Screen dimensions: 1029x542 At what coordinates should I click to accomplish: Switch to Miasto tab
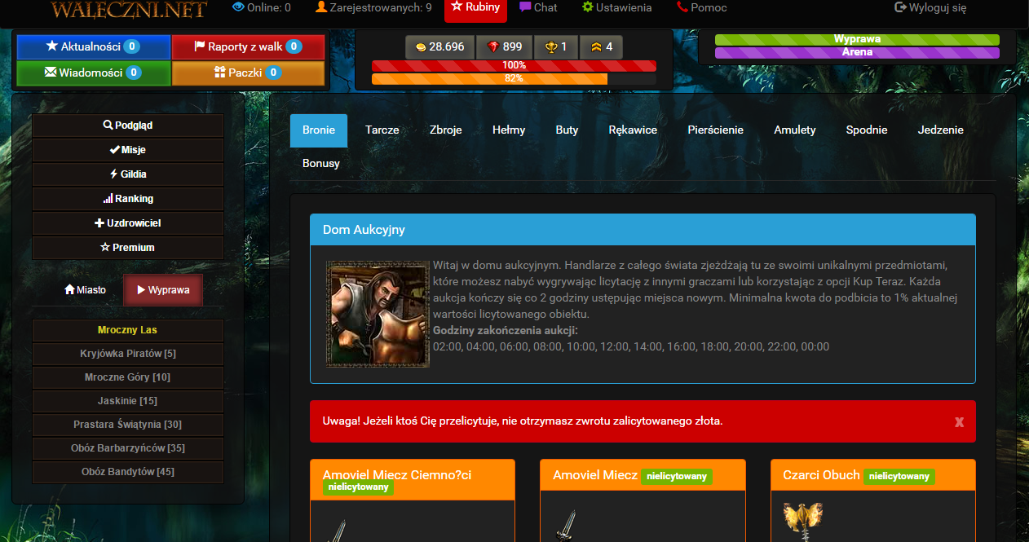[85, 290]
